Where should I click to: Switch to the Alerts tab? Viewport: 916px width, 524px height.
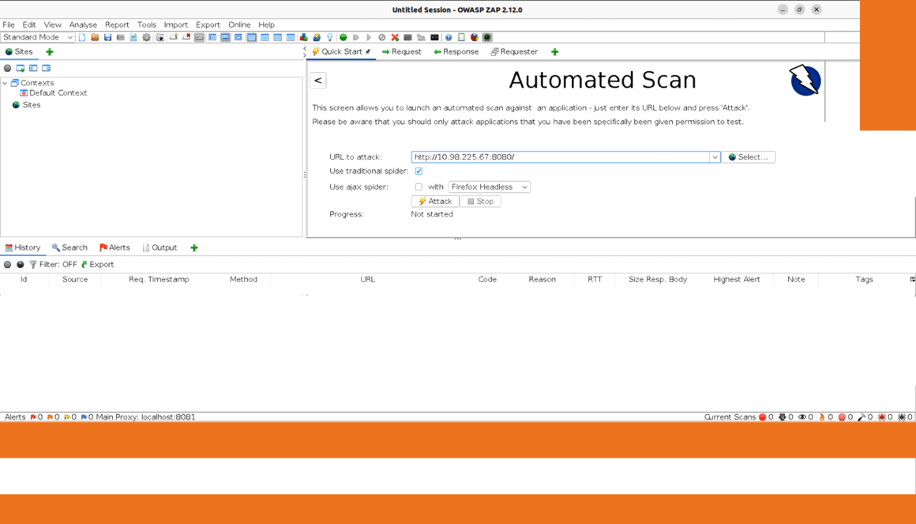click(114, 248)
